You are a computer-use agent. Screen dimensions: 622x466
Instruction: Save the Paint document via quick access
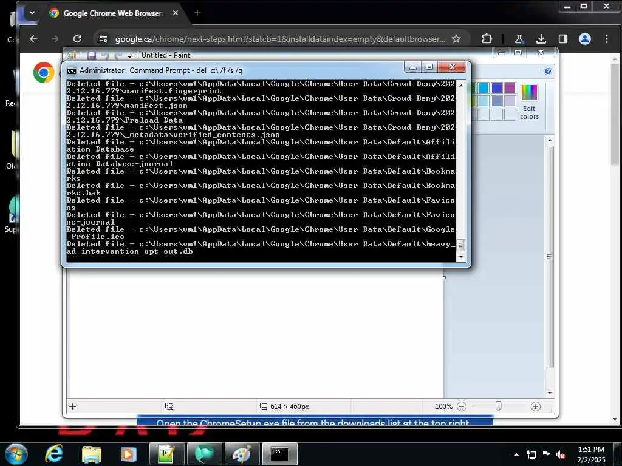tap(92, 55)
